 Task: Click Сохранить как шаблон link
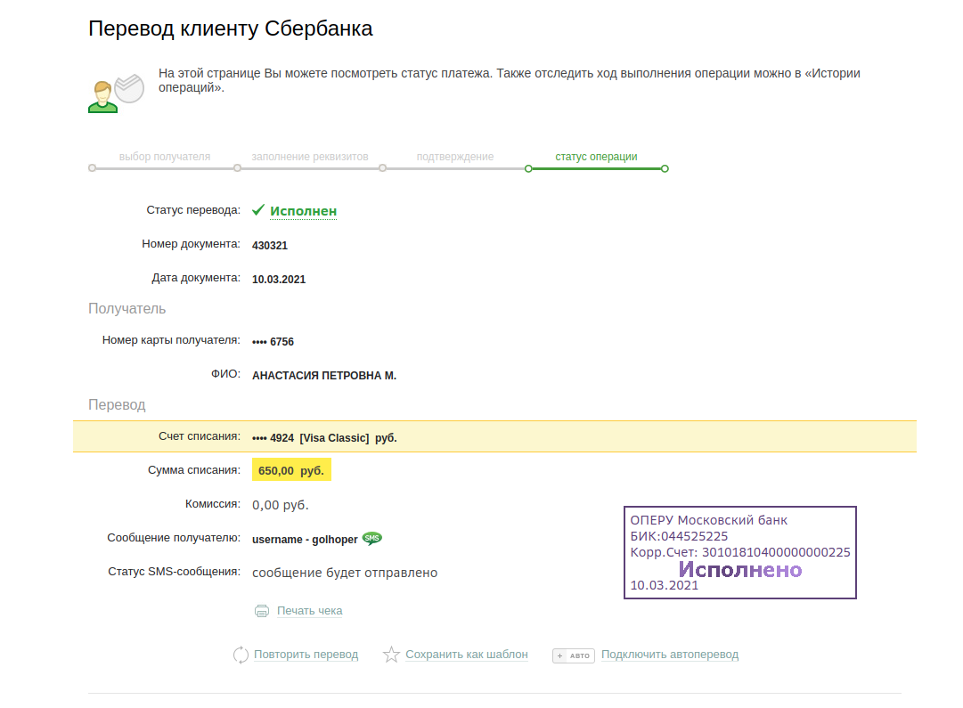(467, 655)
